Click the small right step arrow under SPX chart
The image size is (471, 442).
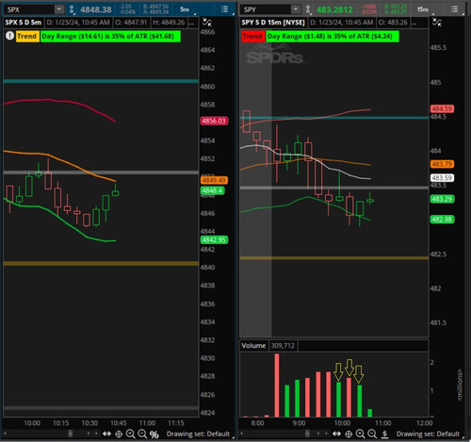pos(96,434)
